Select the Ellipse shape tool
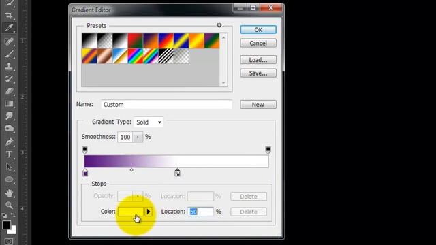436x245 pixels. click(x=9, y=180)
